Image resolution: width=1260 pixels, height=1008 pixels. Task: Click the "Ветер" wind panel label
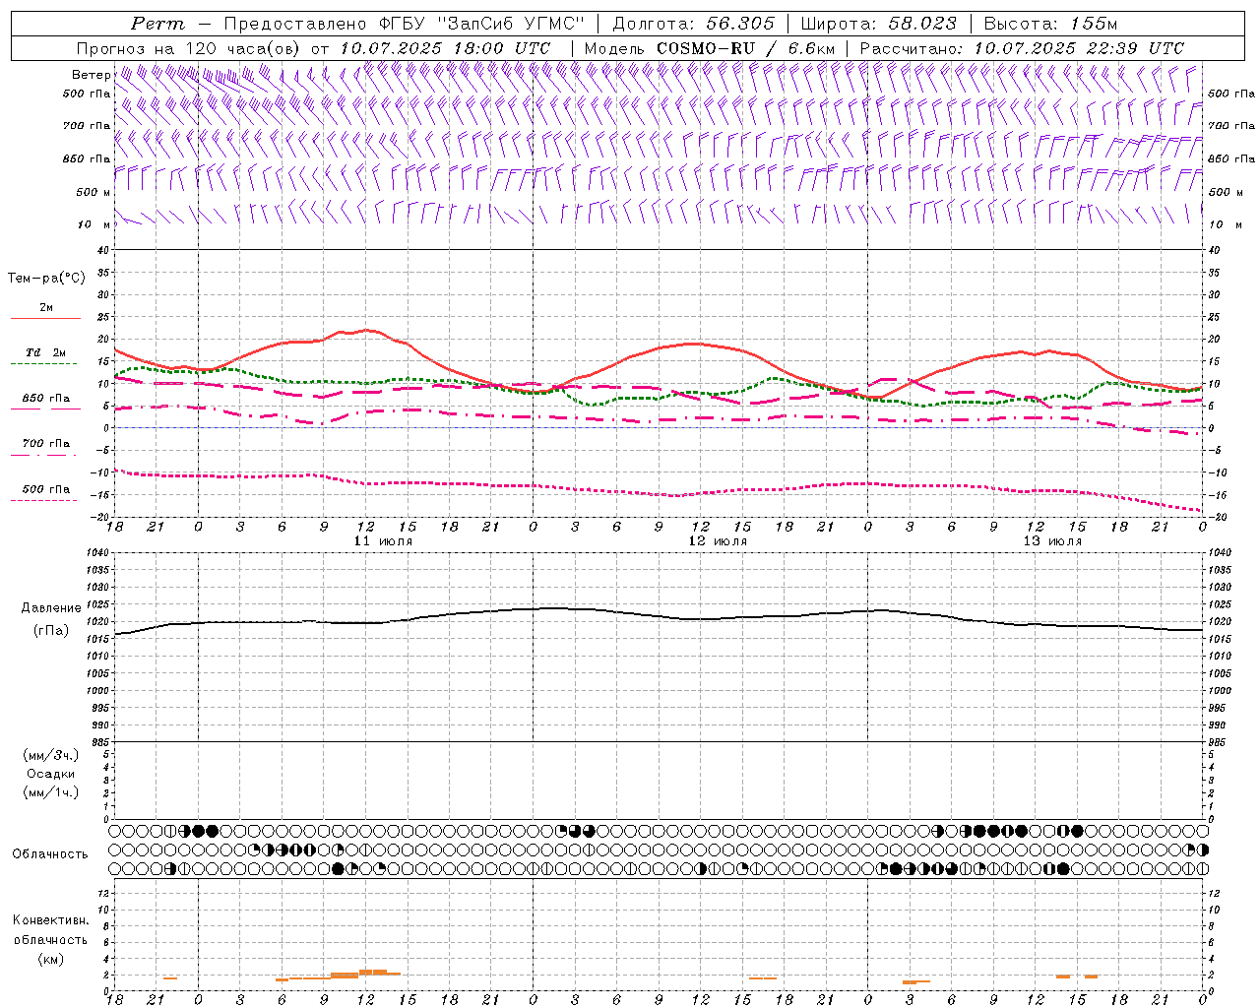point(91,75)
